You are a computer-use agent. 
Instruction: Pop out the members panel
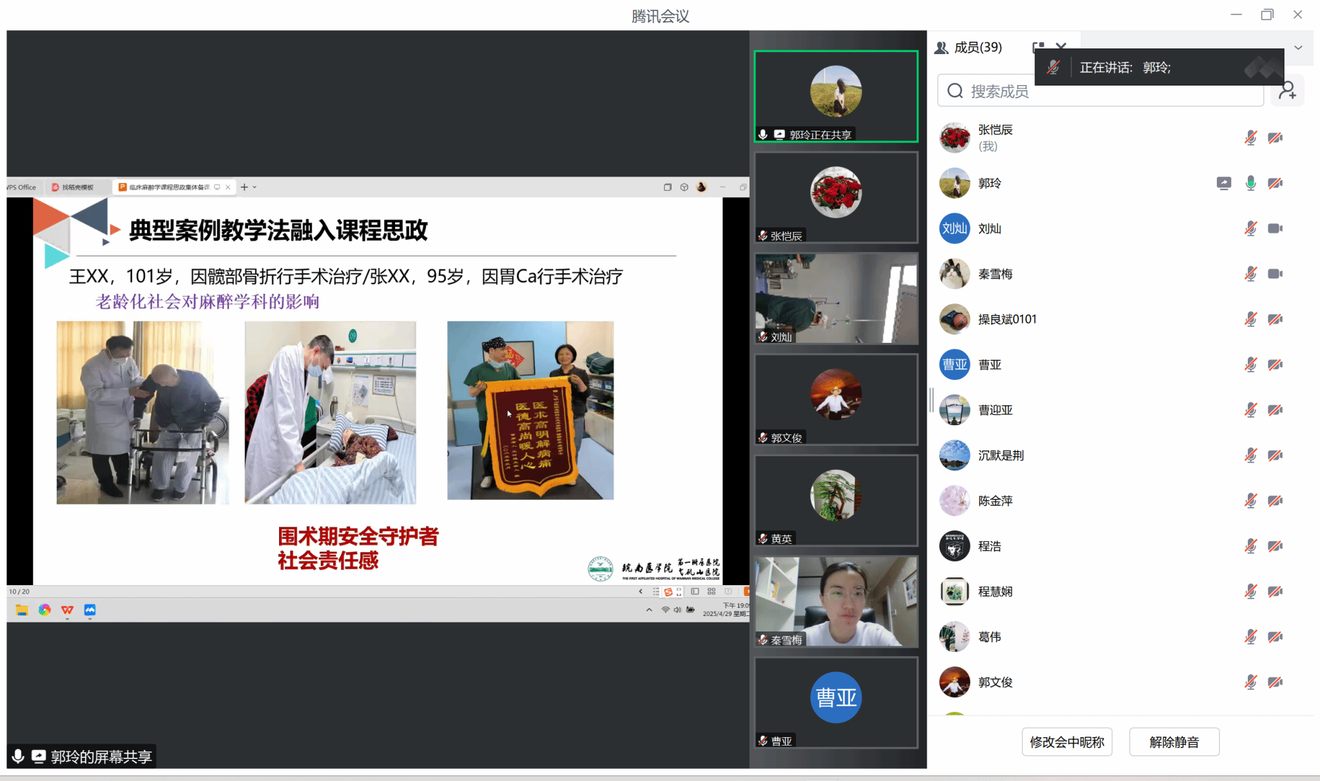click(1038, 46)
